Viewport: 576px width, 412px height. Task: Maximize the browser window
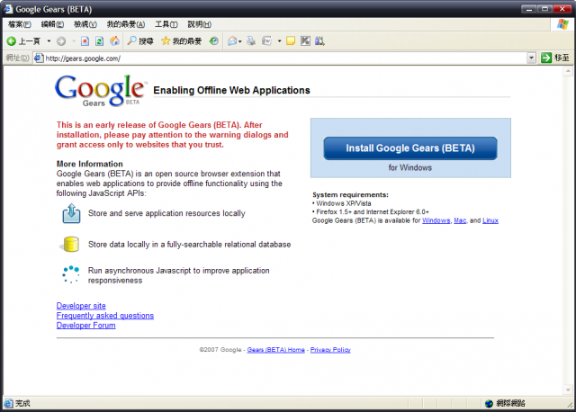tap(545, 9)
